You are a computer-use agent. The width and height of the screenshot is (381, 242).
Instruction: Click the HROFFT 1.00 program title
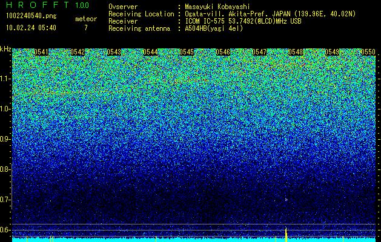(x=47, y=5)
